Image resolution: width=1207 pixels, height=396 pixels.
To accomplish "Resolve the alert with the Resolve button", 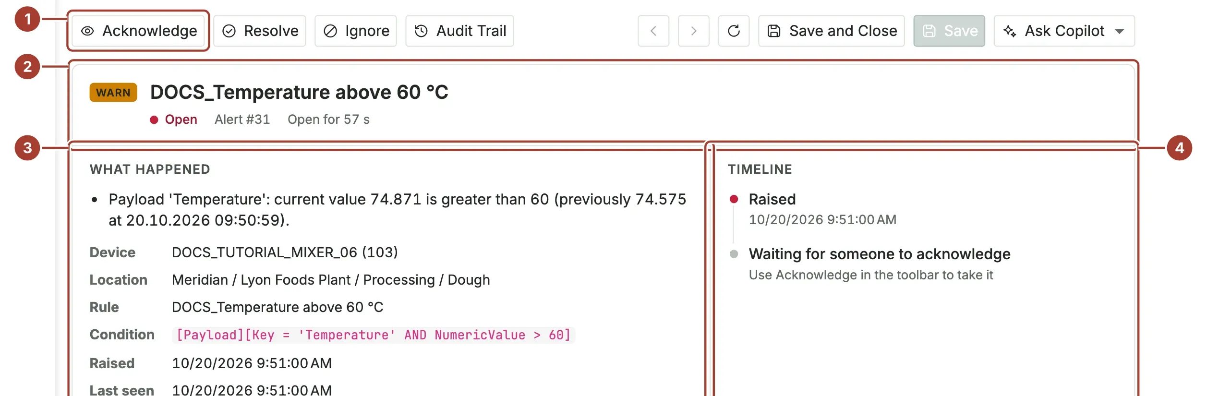I will (x=260, y=31).
